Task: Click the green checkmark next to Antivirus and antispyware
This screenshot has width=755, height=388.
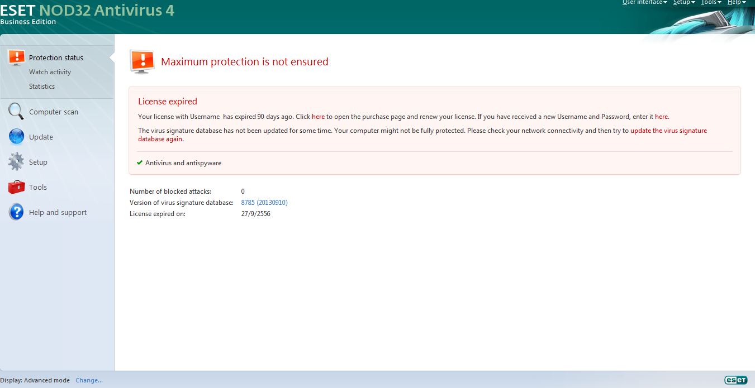Action: click(x=140, y=162)
